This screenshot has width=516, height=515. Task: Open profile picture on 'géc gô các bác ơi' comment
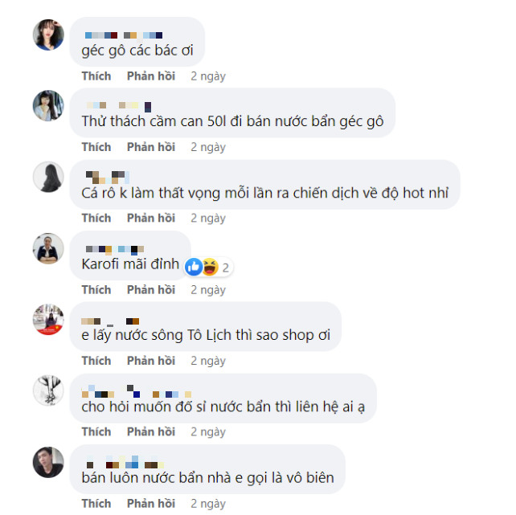pyautogui.click(x=48, y=35)
